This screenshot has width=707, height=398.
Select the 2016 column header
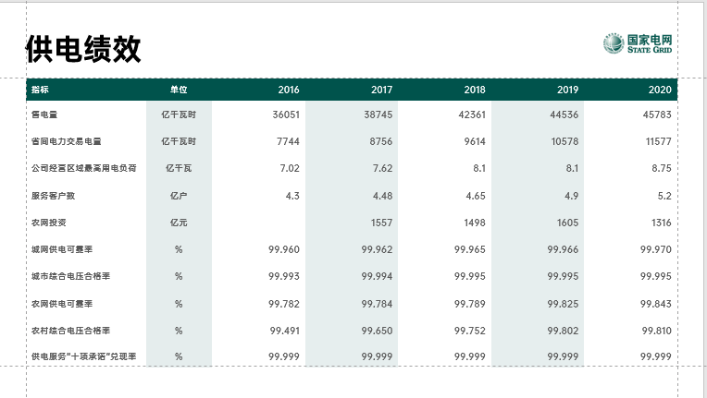289,90
